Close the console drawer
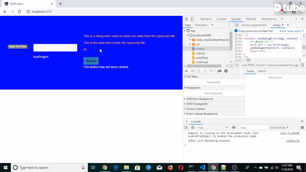The width and height of the screenshot is (306, 172). coord(302,121)
